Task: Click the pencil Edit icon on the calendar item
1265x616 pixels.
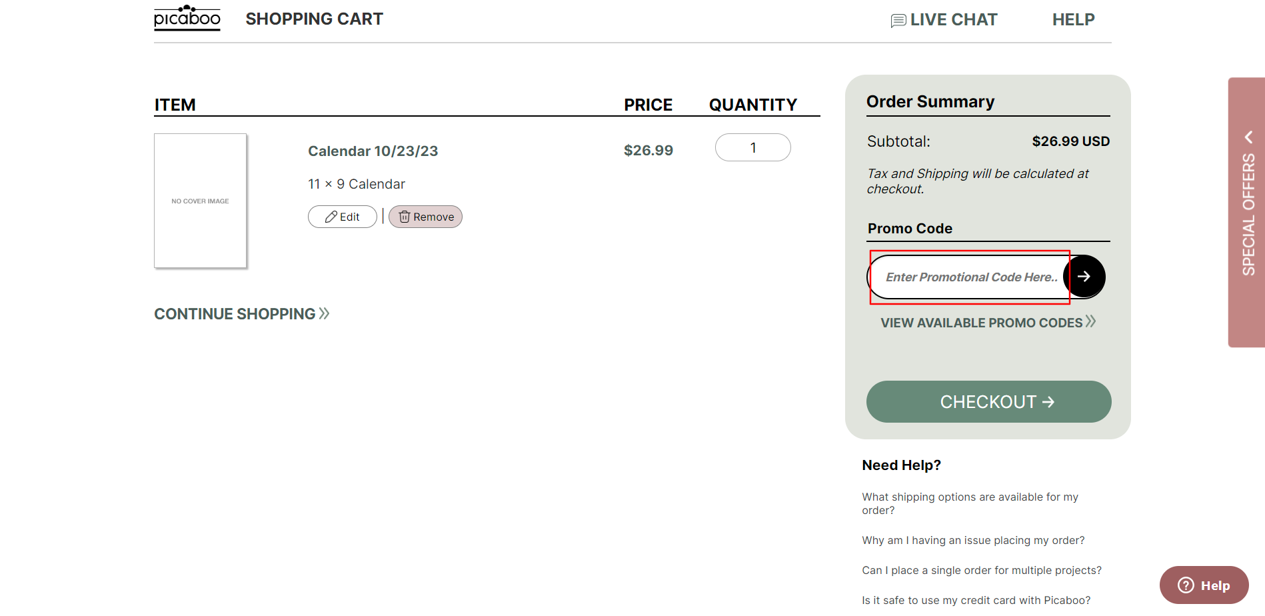Action: pos(333,216)
